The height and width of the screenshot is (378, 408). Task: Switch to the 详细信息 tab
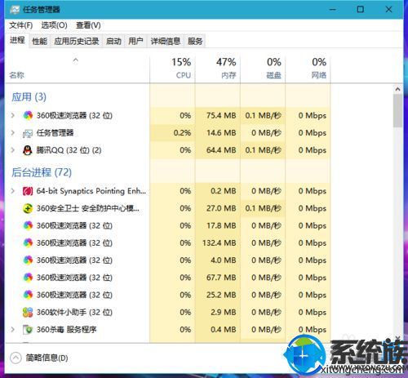click(x=166, y=41)
